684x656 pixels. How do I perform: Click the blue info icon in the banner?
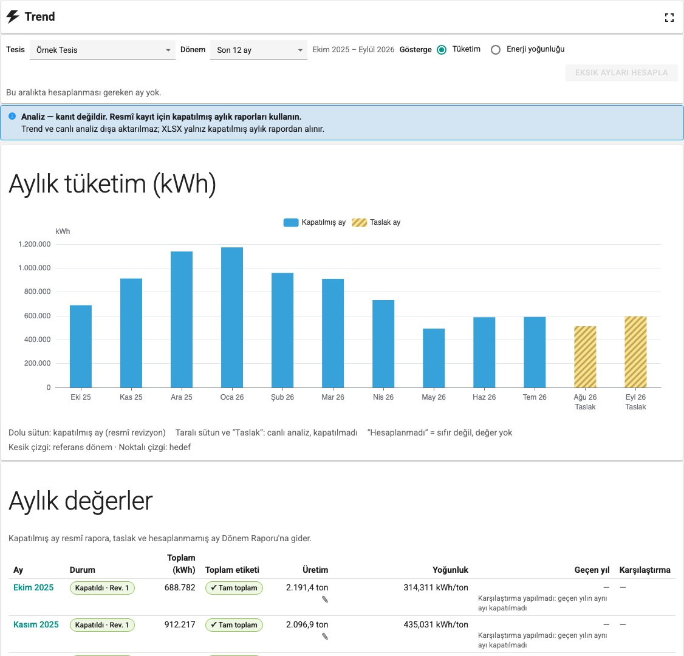[12, 116]
